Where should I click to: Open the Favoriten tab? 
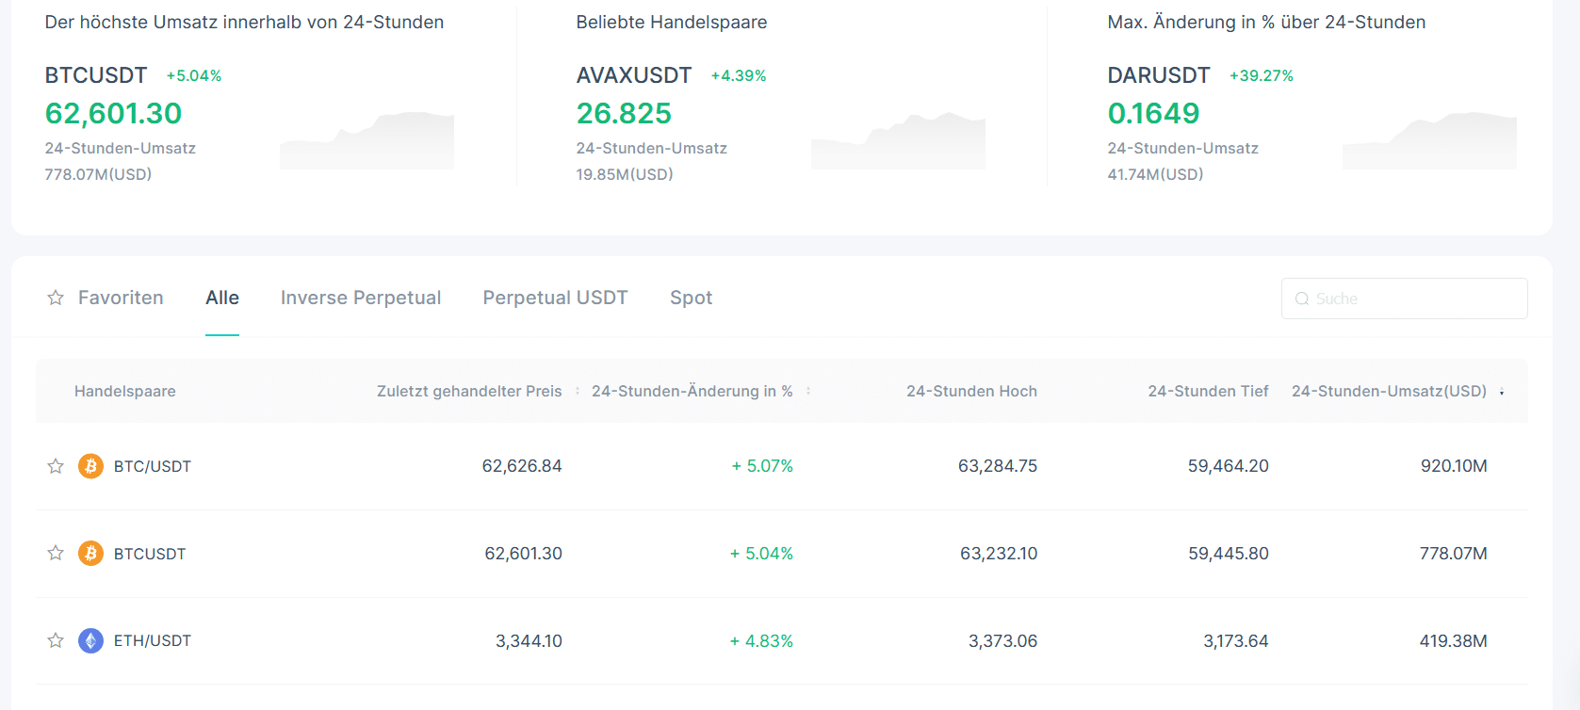click(121, 298)
